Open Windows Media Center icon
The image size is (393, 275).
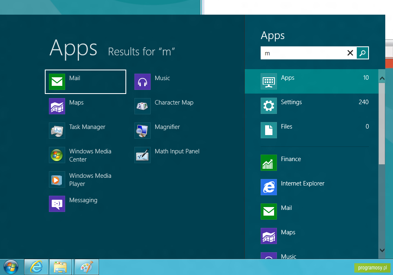point(57,155)
